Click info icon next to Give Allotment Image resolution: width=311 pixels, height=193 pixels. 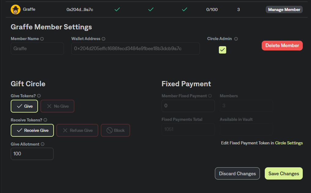pos(43,144)
